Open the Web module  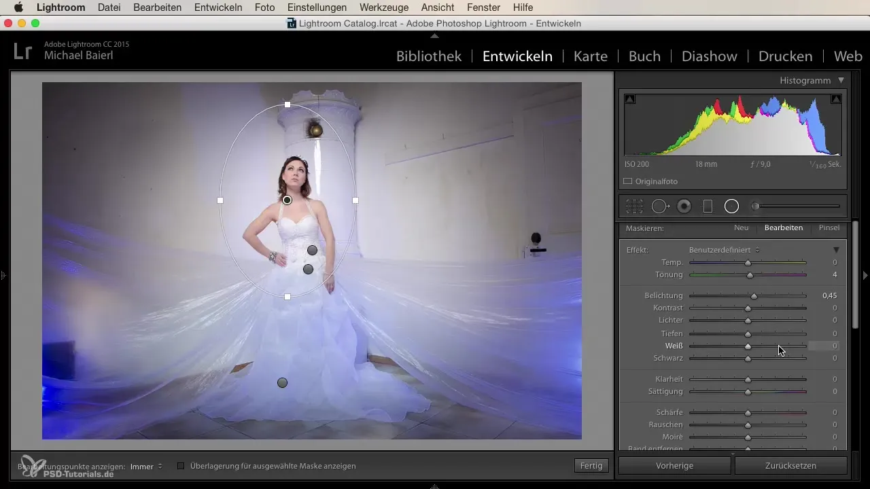click(848, 56)
